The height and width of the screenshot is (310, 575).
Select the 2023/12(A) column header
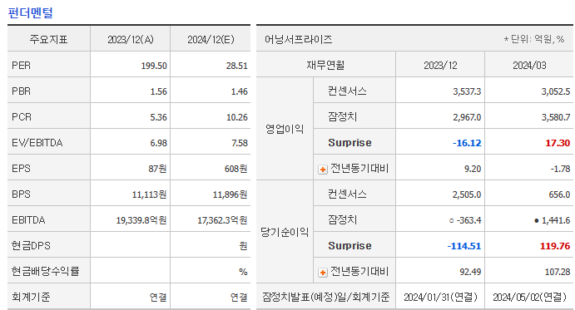[131, 40]
